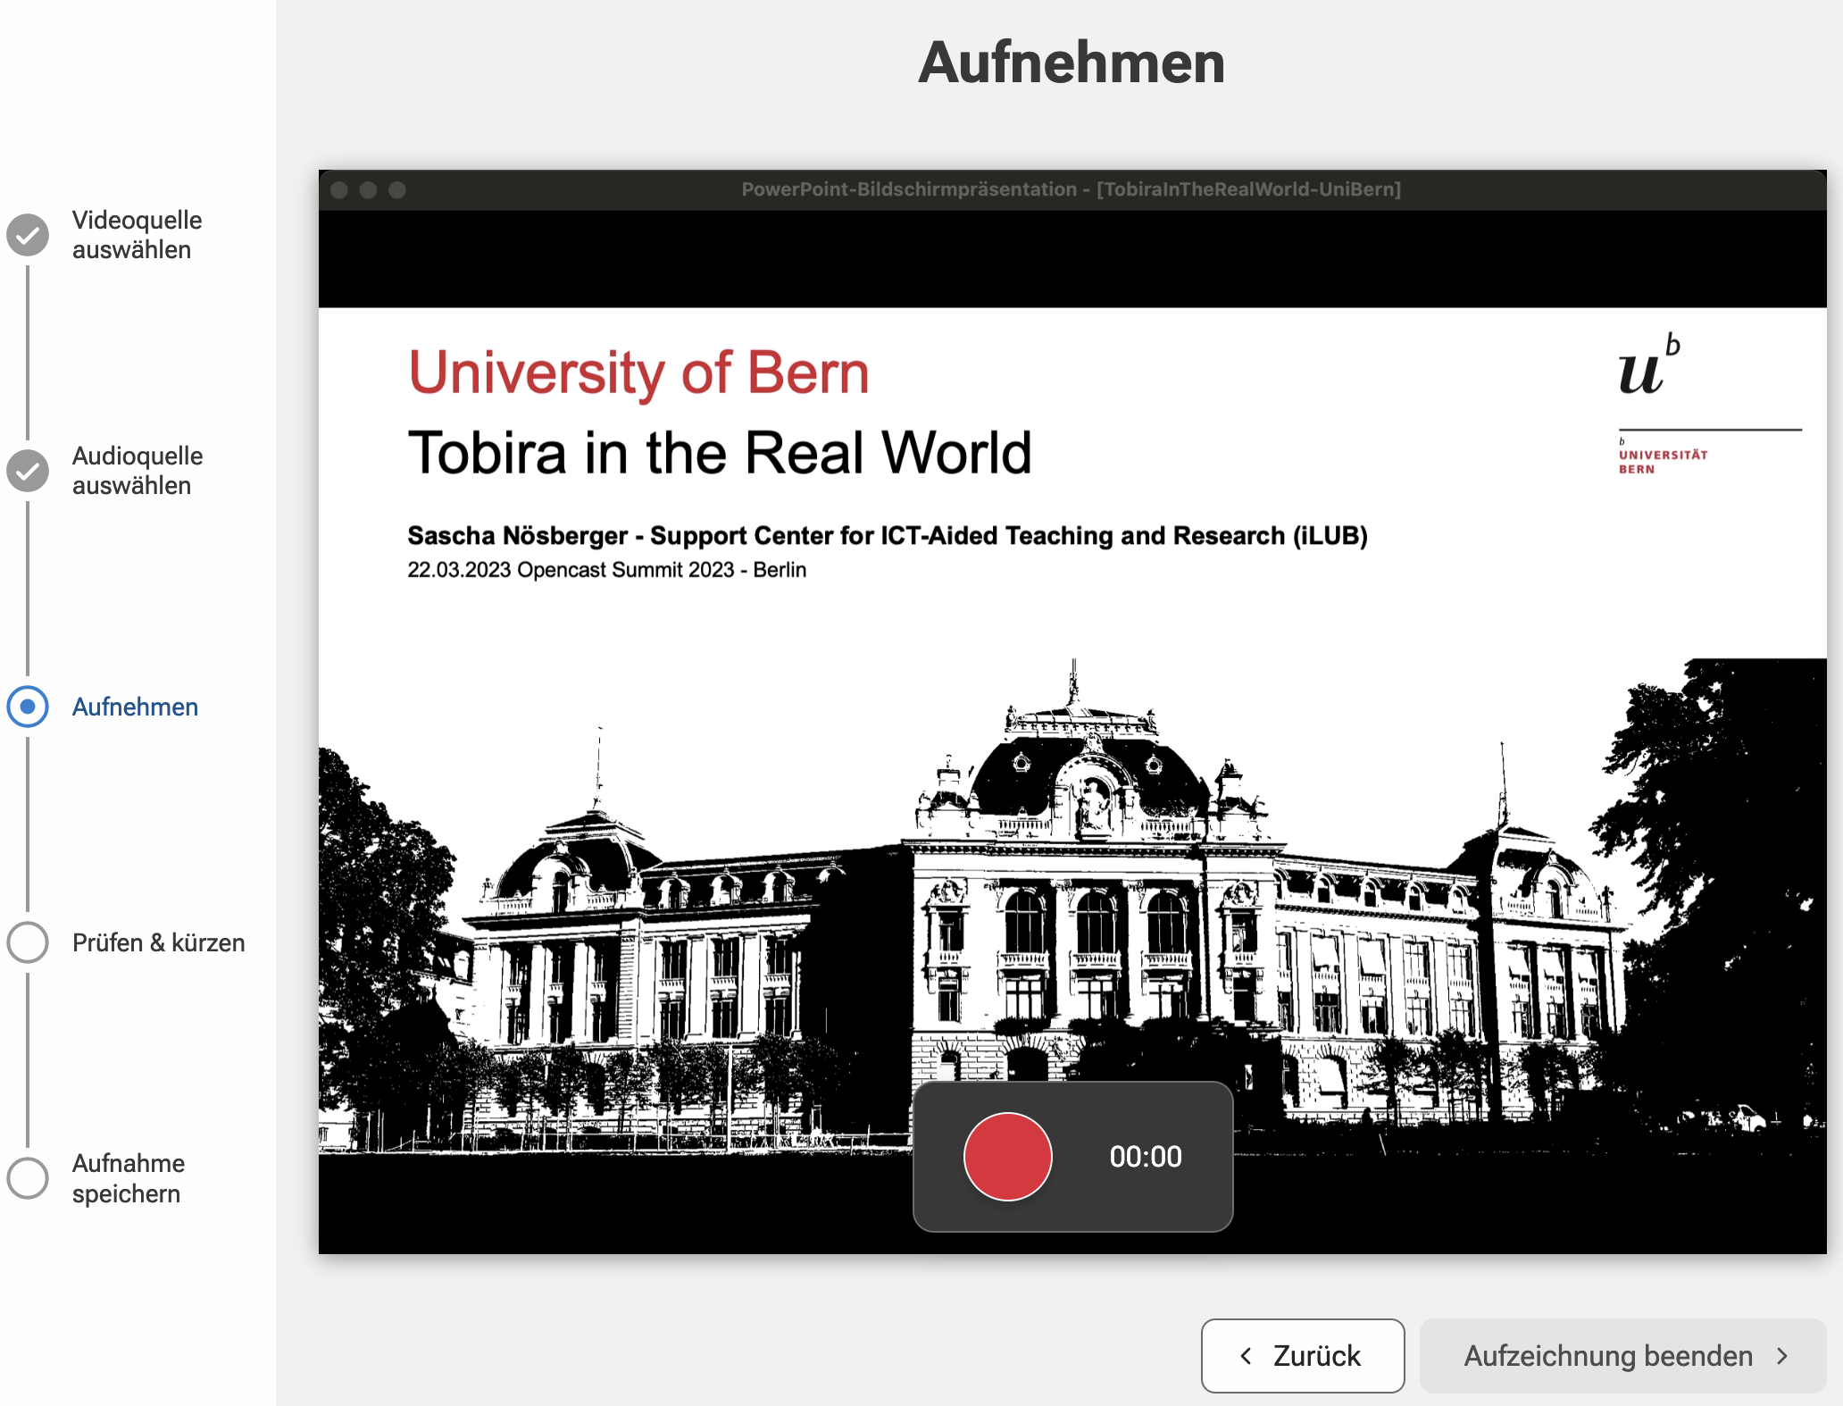Click the Aufzeichnung beenden button

(1622, 1355)
